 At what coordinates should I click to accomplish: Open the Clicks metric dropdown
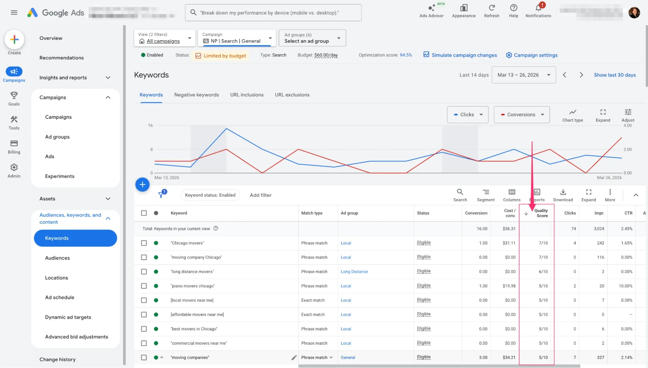click(467, 115)
